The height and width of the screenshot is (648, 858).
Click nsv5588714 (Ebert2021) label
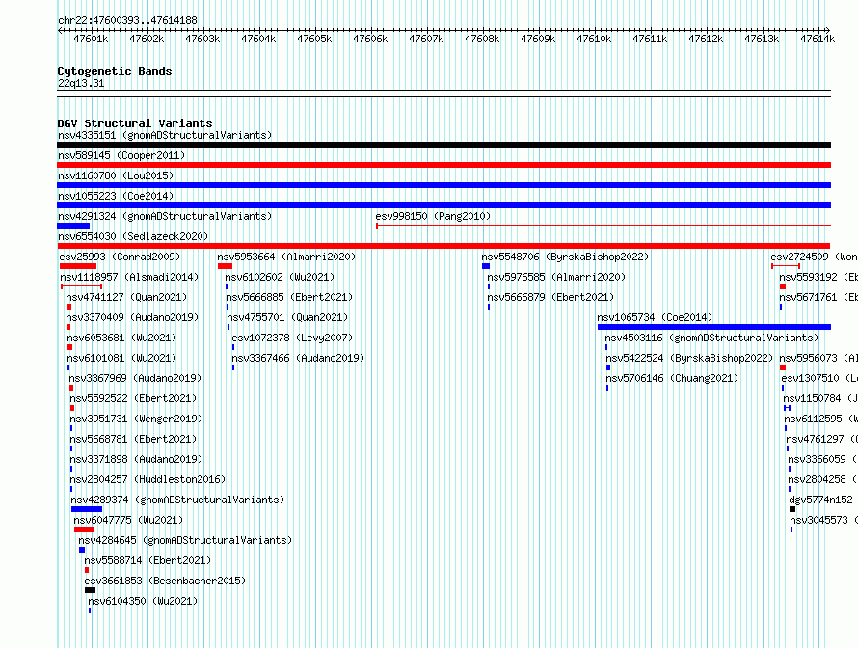point(147,560)
